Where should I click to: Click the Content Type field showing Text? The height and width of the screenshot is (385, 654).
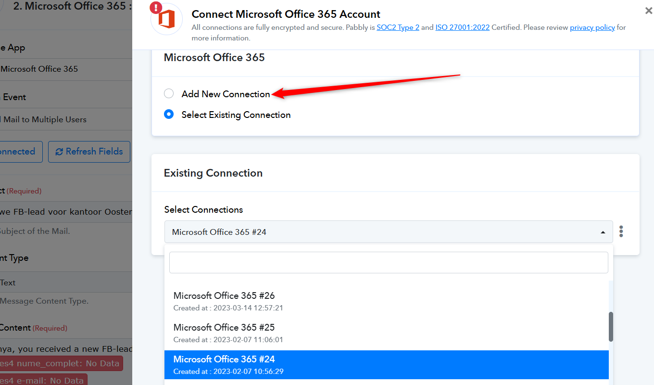point(66,282)
